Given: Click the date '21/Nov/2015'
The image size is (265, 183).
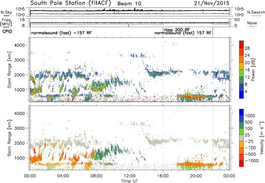Looking at the screenshot, I should tap(212, 3).
